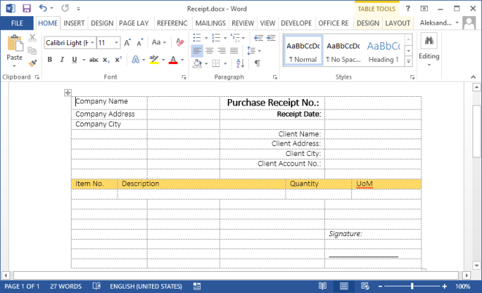Switch to the VIEW tab
The width and height of the screenshot is (482, 293).
pyautogui.click(x=267, y=23)
